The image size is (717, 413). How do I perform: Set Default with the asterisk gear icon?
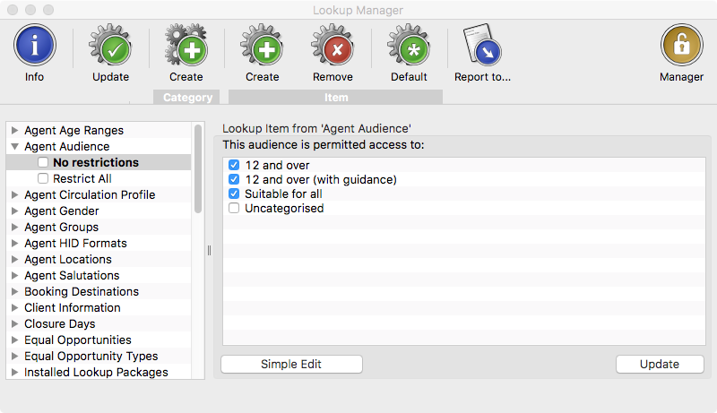pos(409,46)
